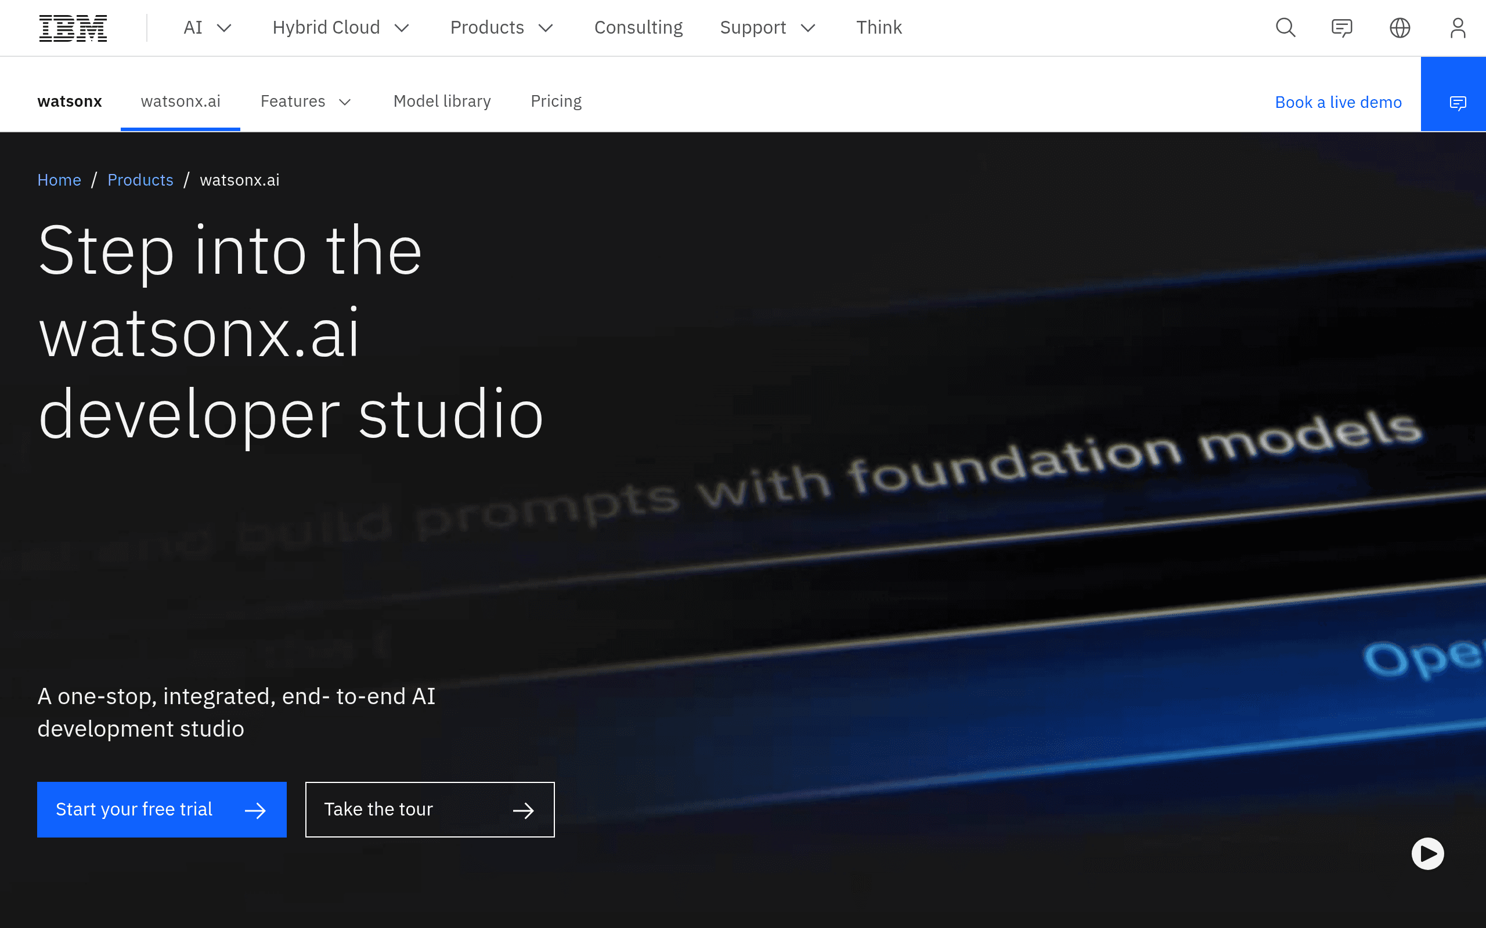The image size is (1486, 928).
Task: Open the Think menu item
Action: tap(879, 28)
